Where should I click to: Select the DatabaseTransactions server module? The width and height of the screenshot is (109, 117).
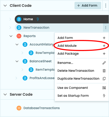[x=42, y=108]
